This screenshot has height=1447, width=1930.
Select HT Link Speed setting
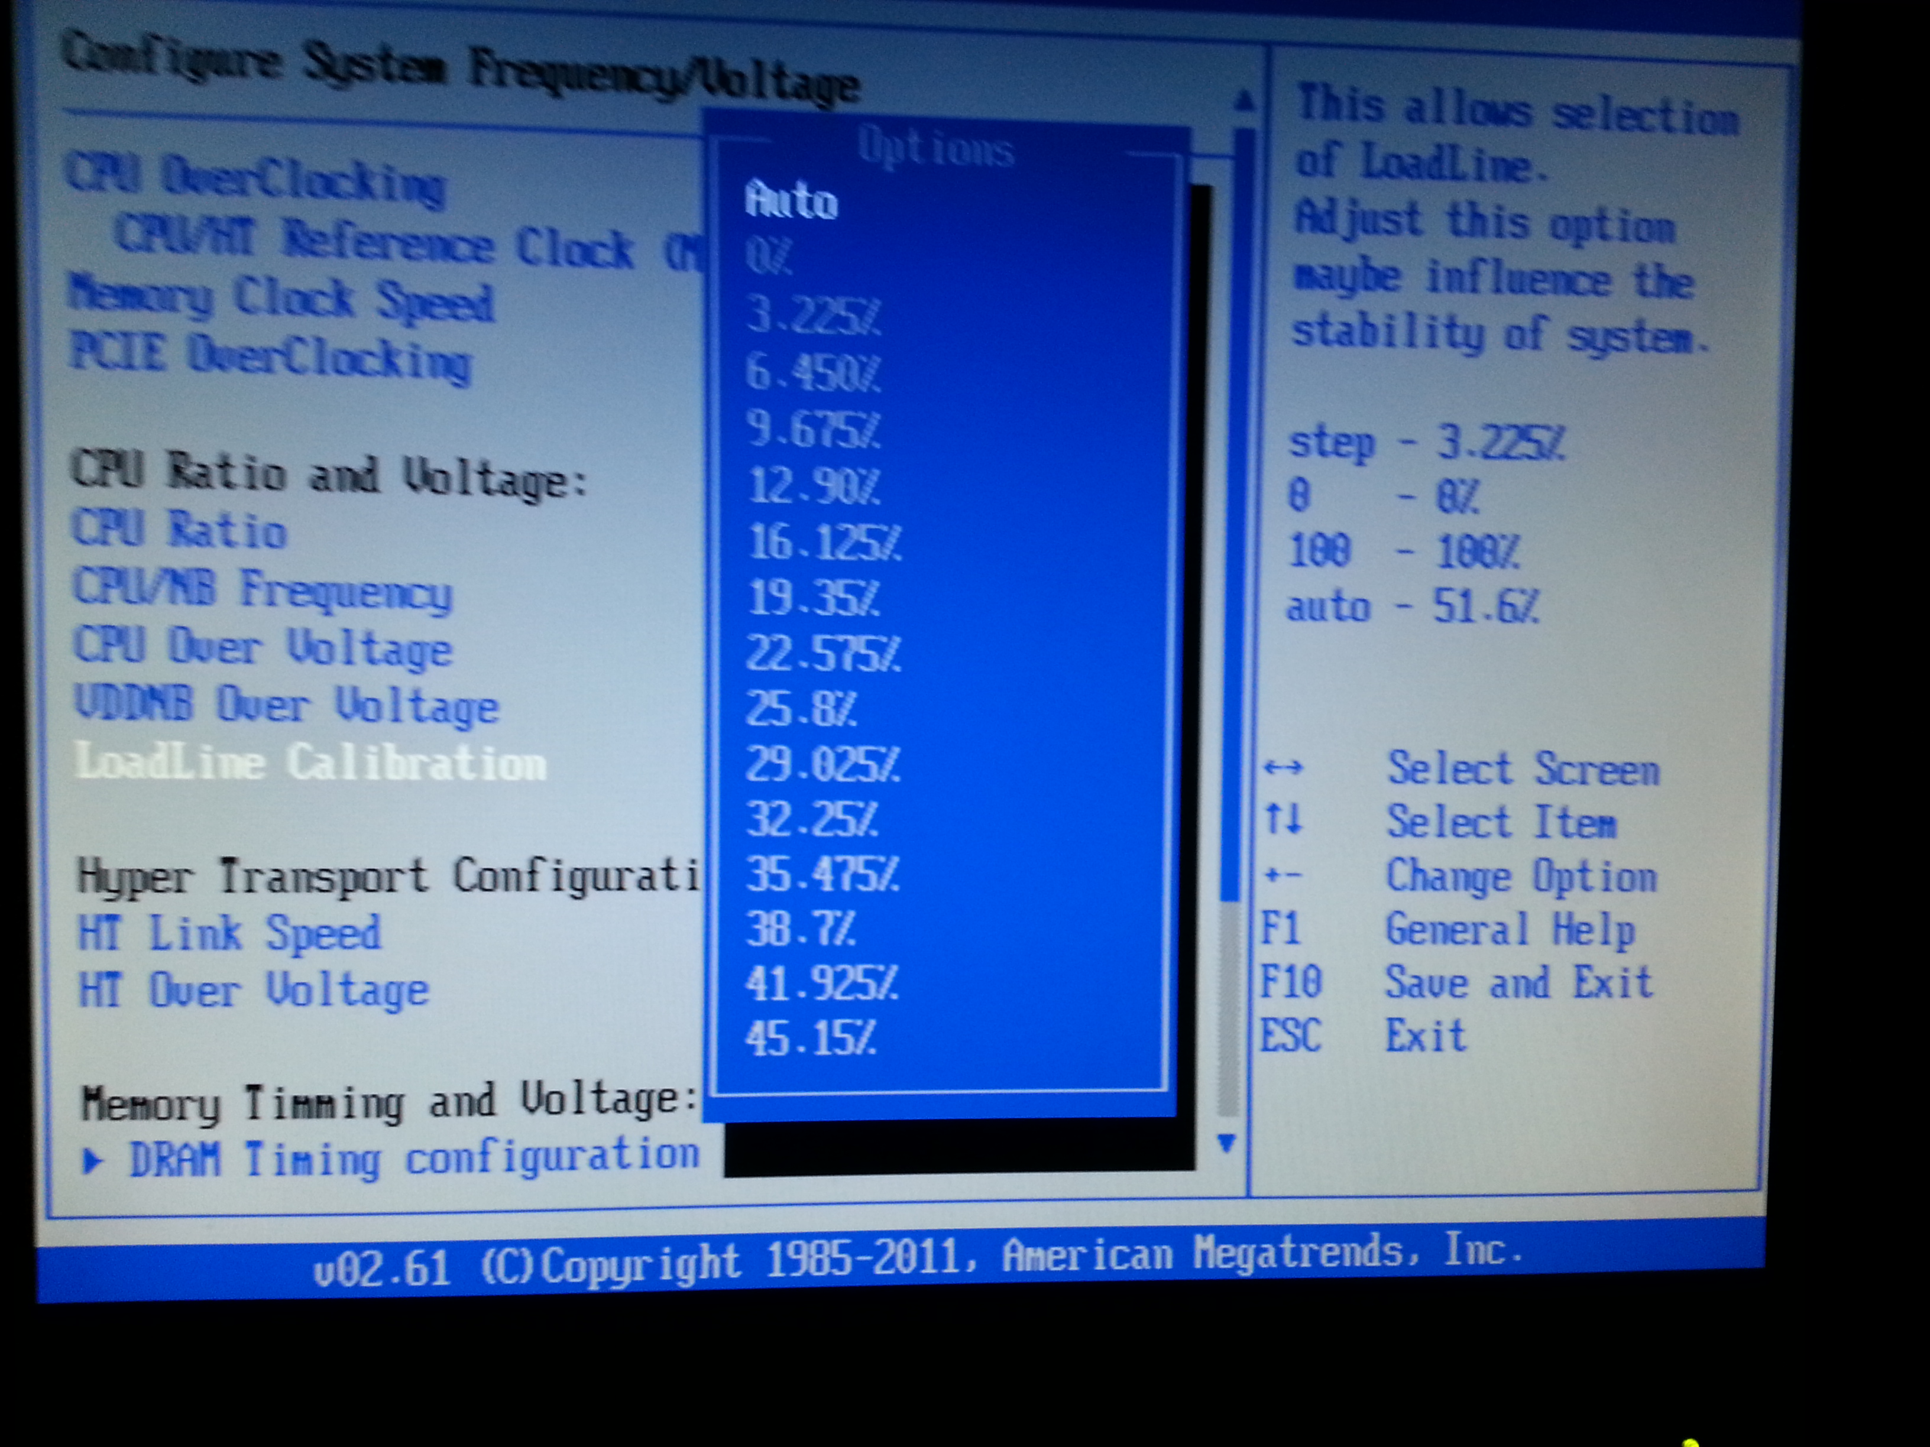tap(229, 933)
